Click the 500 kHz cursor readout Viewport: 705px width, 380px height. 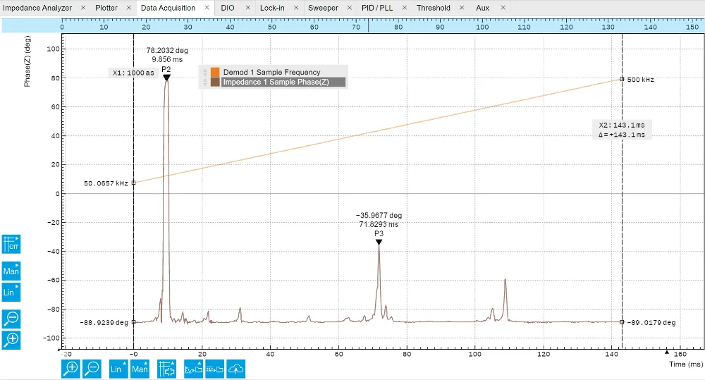(640, 80)
